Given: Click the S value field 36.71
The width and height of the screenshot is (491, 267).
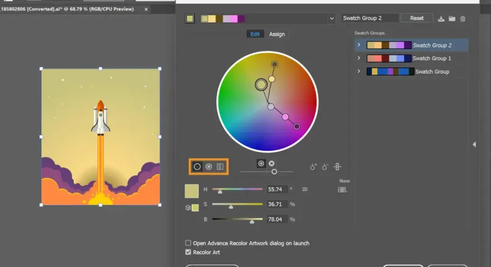Looking at the screenshot, I should coord(277,204).
